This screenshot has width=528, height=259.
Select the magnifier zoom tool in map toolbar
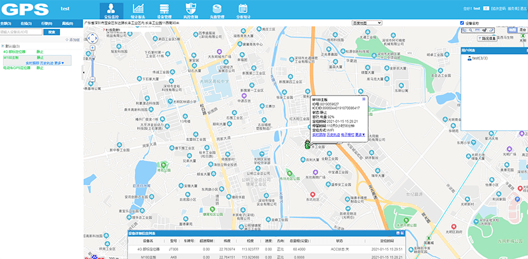(x=471, y=30)
